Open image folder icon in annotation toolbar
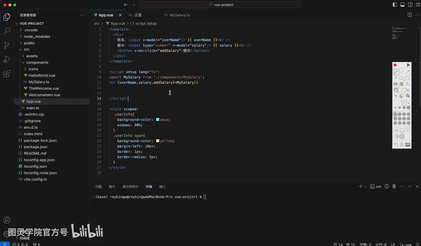 [408, 145]
